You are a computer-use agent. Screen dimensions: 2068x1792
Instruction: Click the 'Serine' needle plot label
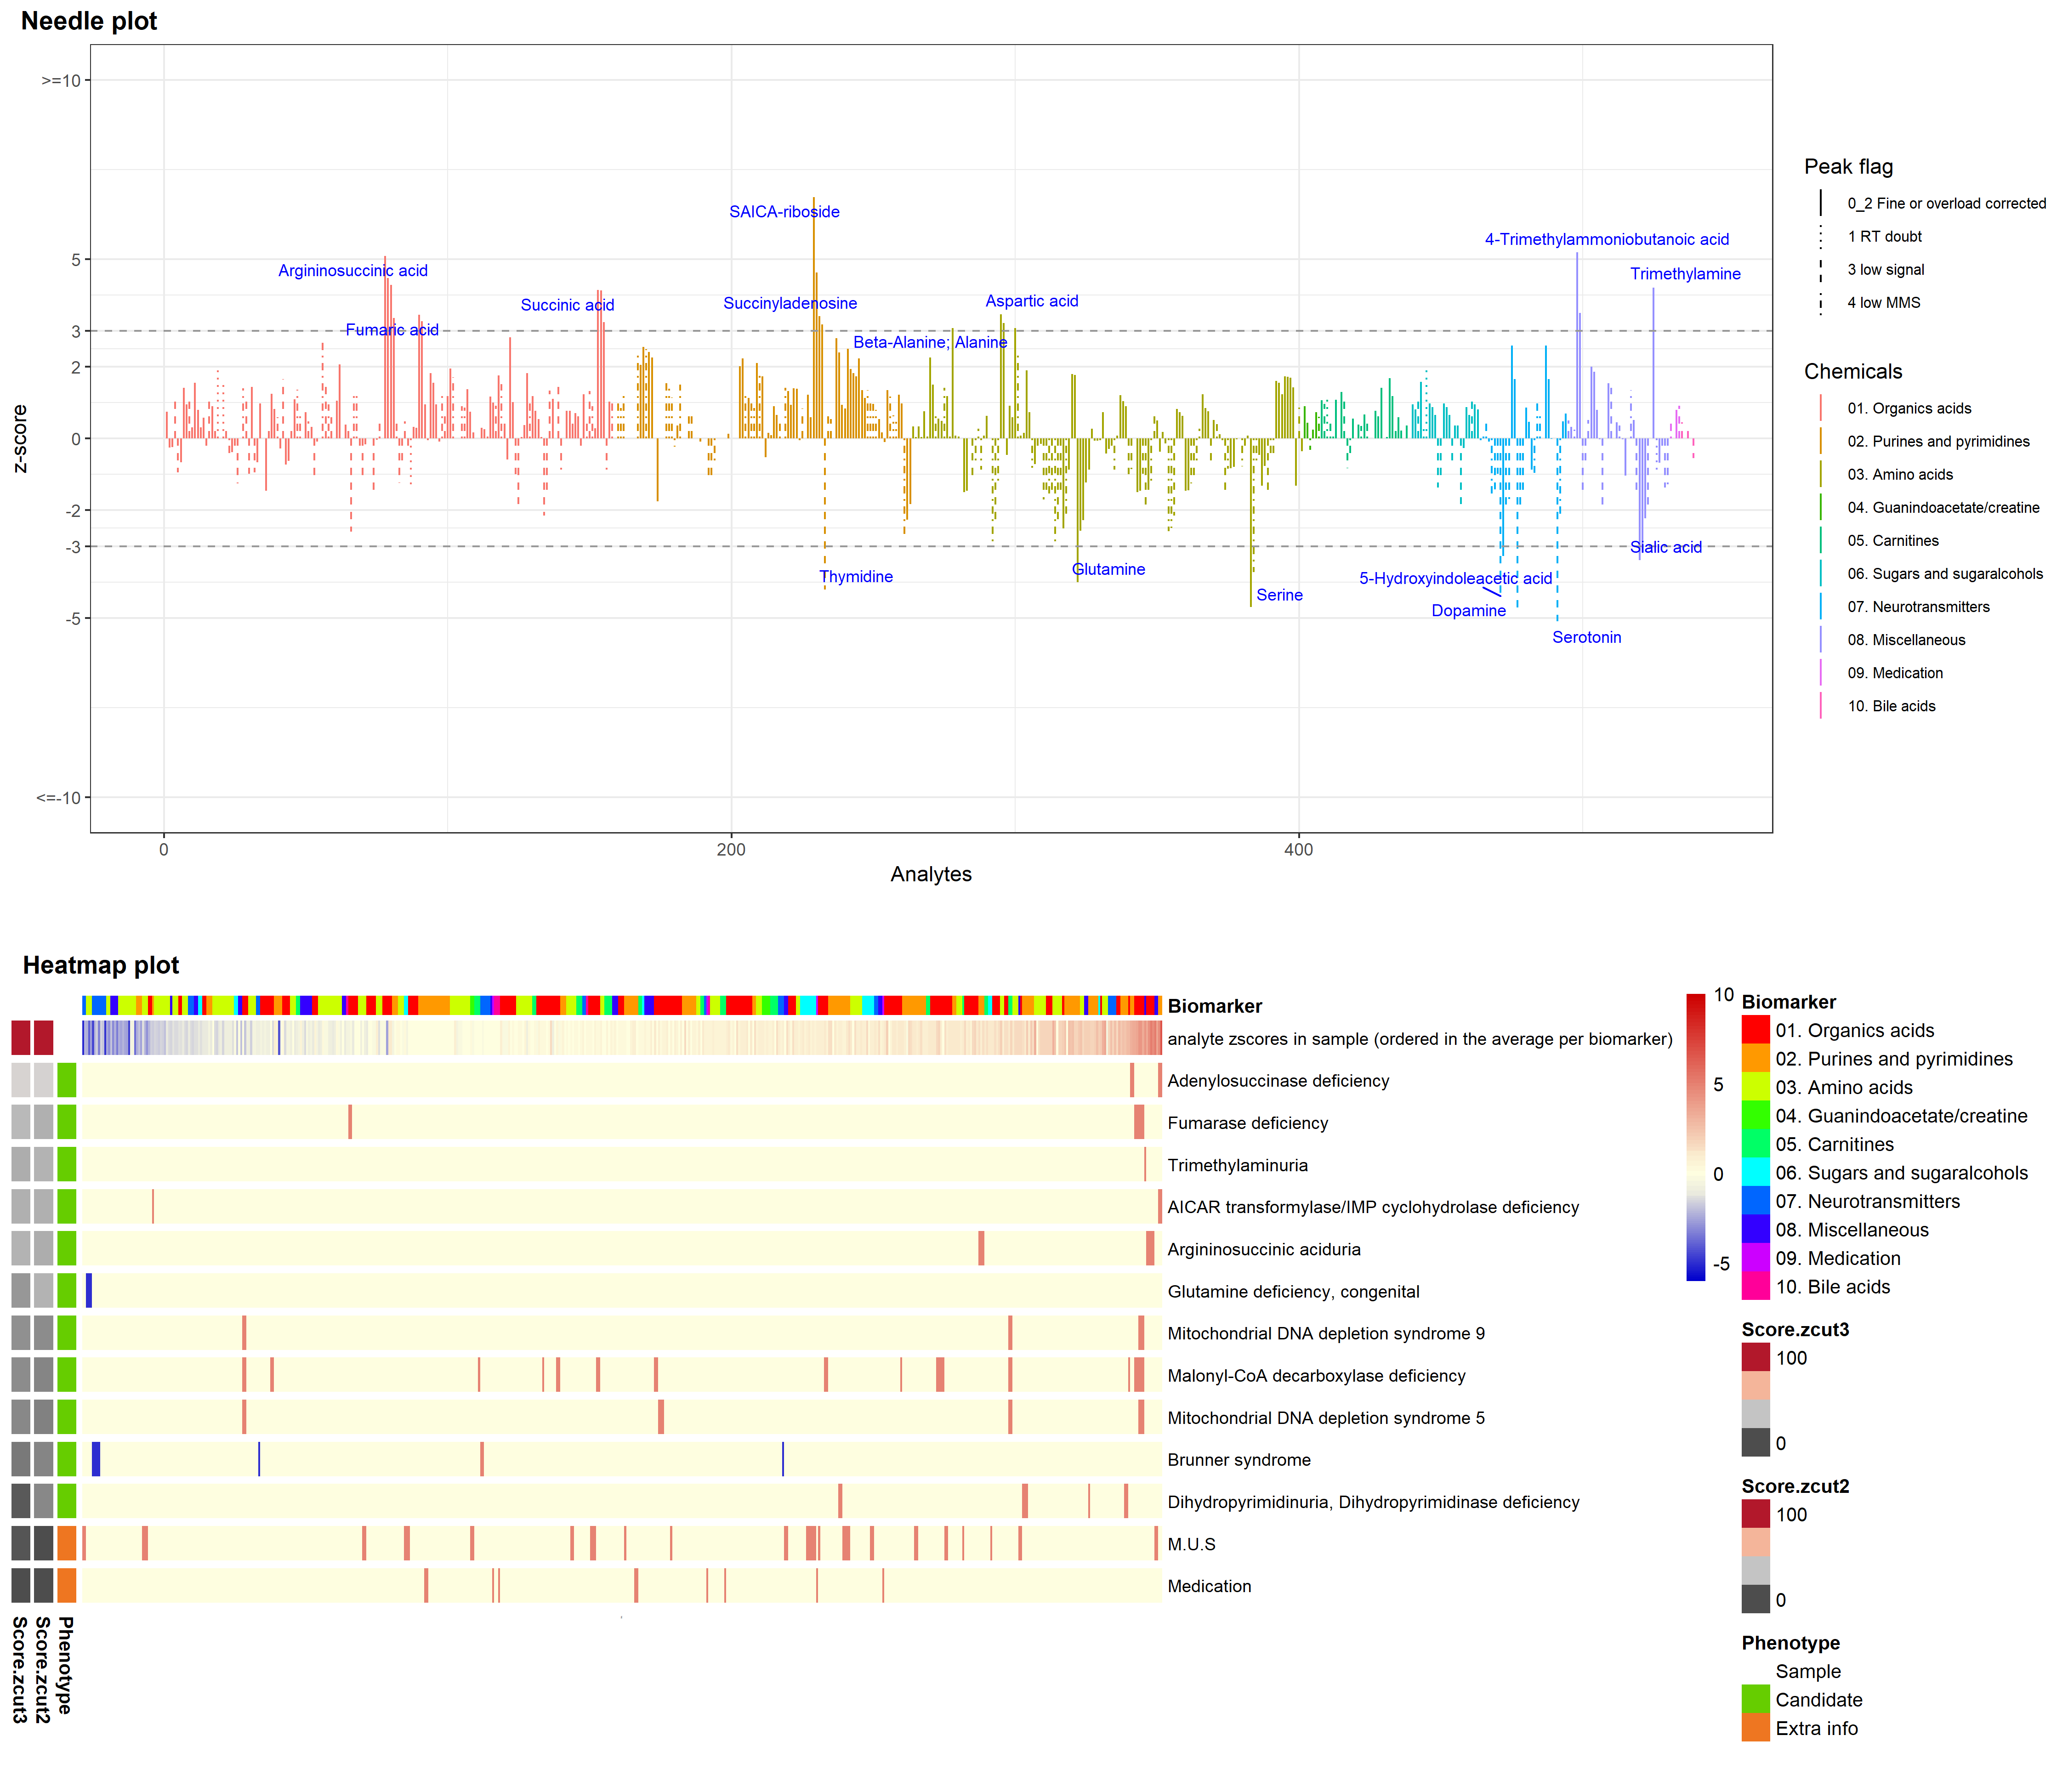[x=1279, y=595]
